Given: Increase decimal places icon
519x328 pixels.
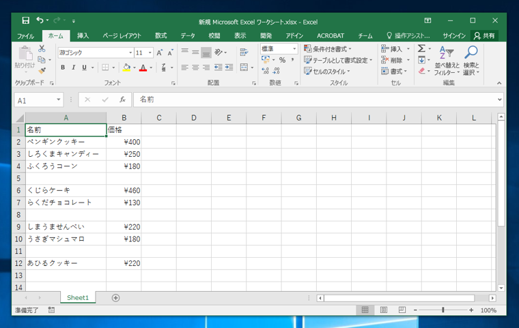Looking at the screenshot, I should coord(265,70).
